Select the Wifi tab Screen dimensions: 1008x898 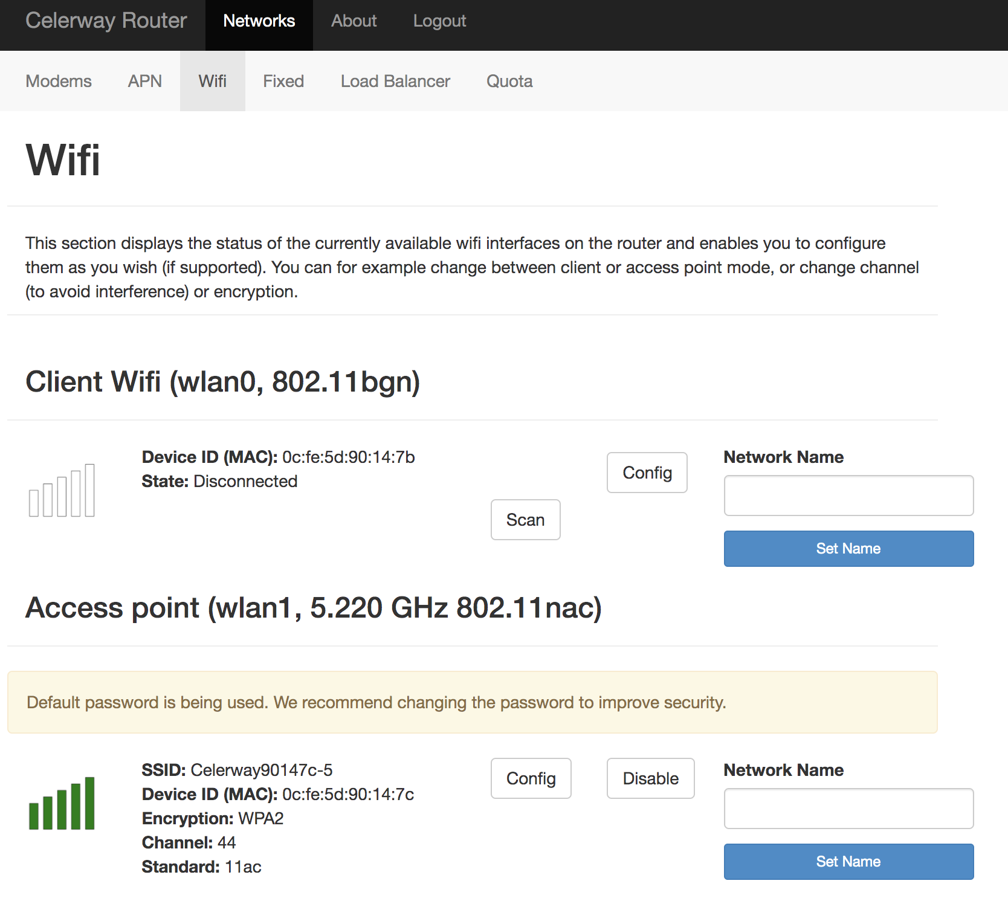212,81
